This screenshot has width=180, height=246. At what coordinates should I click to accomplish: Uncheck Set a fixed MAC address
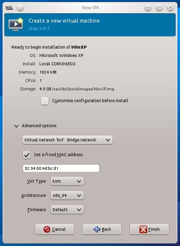26,155
